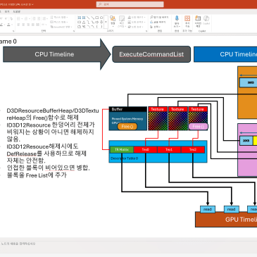Open the Select dropdown in the Editing group
This screenshot has width=257, height=257.
click(x=155, y=27)
